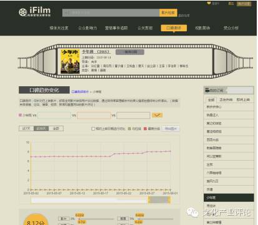Click the last data point on rating line
The width and height of the screenshot is (258, 225).
(170, 151)
